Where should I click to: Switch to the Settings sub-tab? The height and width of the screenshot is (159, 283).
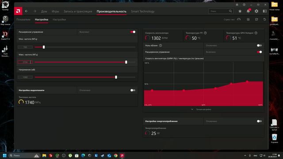coord(59,19)
